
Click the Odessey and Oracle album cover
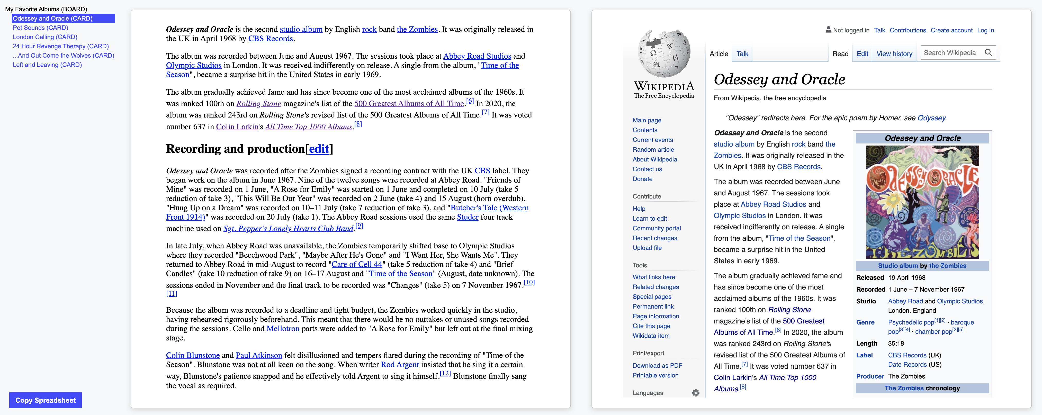(922, 202)
